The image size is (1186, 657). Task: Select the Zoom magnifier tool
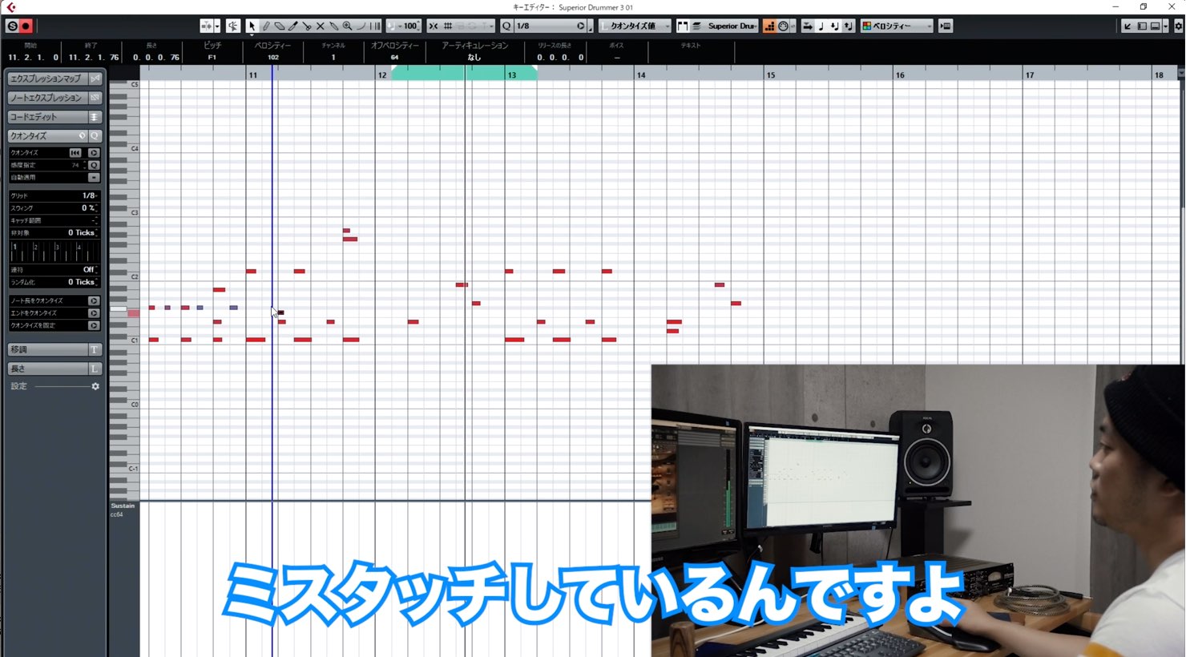click(348, 26)
